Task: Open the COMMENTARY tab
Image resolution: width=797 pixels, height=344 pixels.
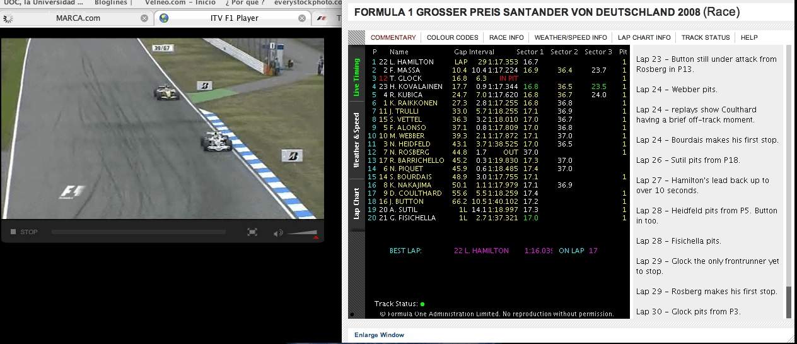Action: coord(393,38)
